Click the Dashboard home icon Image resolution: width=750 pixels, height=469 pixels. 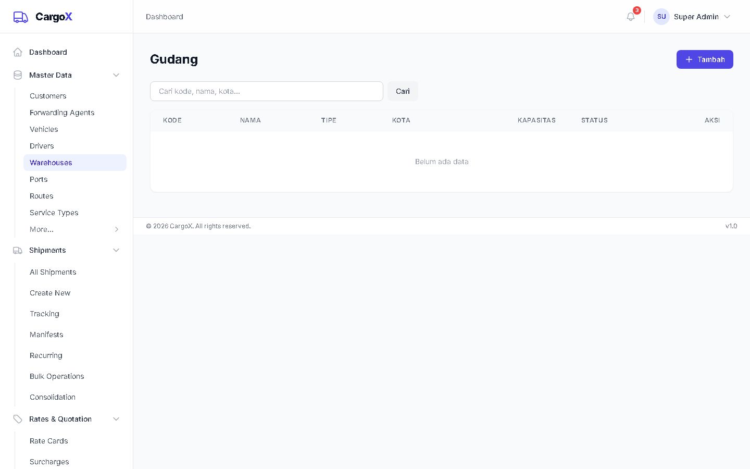pyautogui.click(x=18, y=52)
